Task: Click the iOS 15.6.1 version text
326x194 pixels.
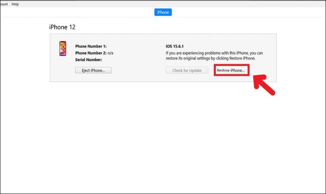Action: pos(175,47)
